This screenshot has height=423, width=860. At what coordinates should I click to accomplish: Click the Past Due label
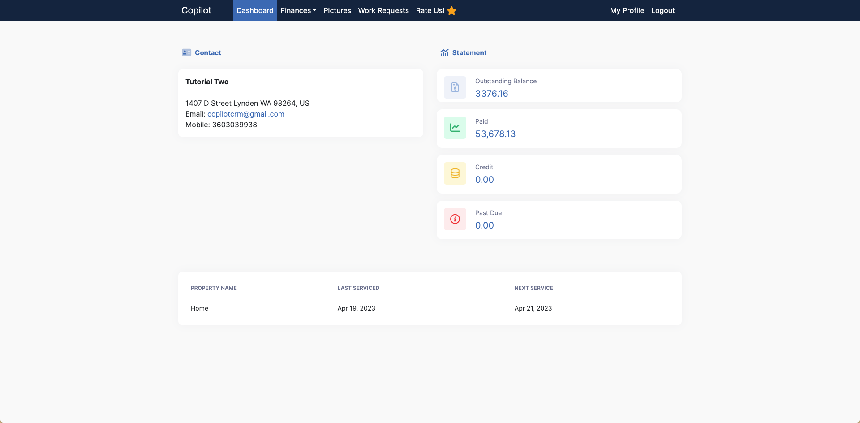pyautogui.click(x=488, y=213)
